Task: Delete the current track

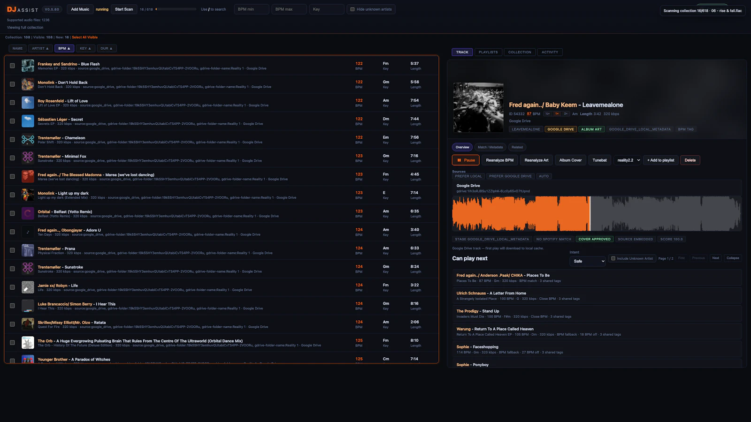Action: 690,160
